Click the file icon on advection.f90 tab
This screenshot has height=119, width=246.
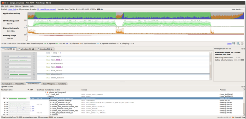19,49
